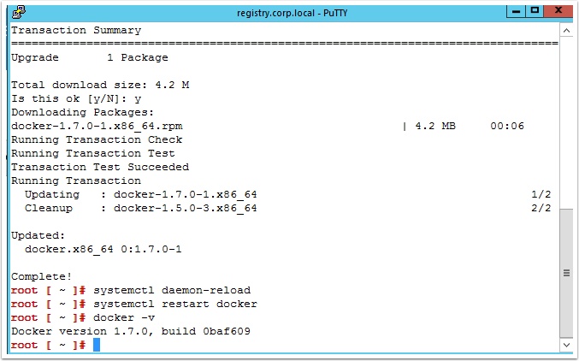
Task: Close the PuTTY session window
Action: 558,11
